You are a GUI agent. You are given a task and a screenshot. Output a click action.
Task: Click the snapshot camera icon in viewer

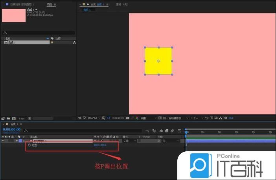point(128,118)
